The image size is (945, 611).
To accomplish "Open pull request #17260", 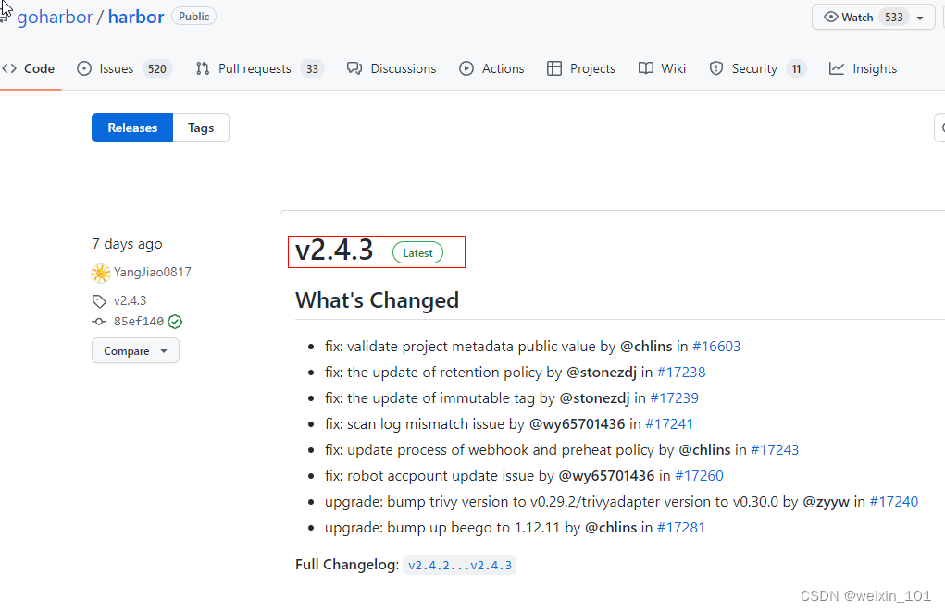I will [699, 475].
